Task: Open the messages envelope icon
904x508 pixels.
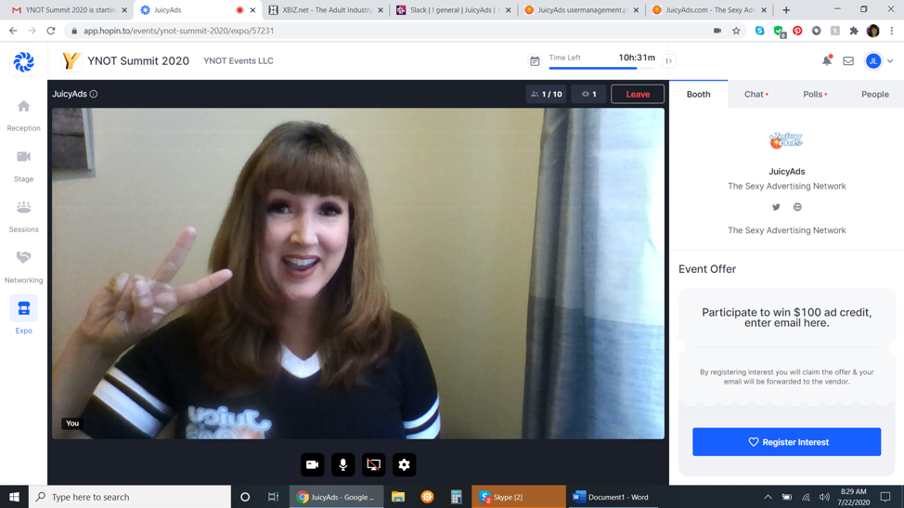Action: [848, 60]
